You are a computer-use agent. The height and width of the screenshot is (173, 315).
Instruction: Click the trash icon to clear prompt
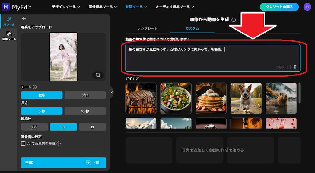pos(295,67)
